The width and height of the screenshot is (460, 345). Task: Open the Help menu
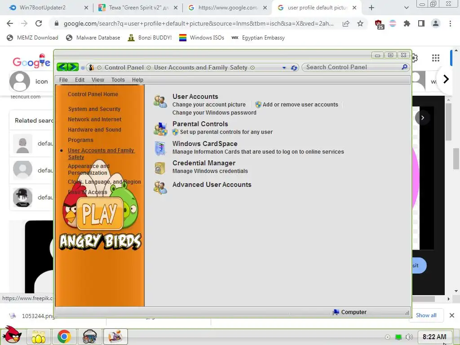click(137, 80)
